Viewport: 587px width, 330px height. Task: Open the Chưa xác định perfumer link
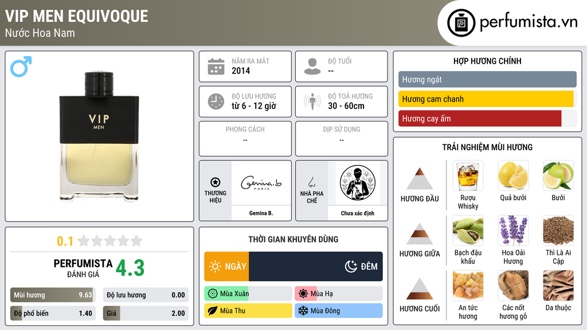tap(358, 213)
